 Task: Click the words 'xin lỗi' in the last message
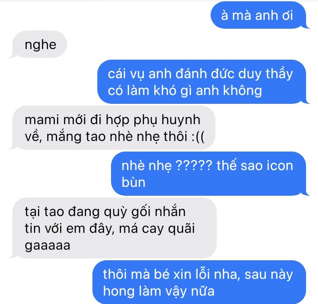(192, 274)
